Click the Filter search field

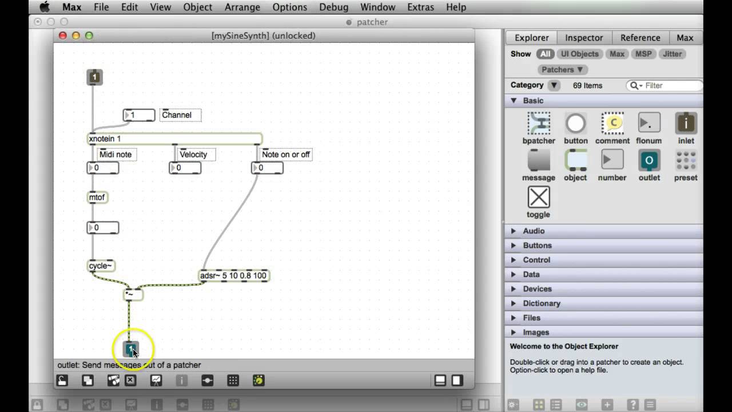pos(665,85)
